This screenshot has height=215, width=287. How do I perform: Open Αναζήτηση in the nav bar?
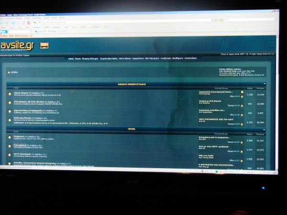166,58
